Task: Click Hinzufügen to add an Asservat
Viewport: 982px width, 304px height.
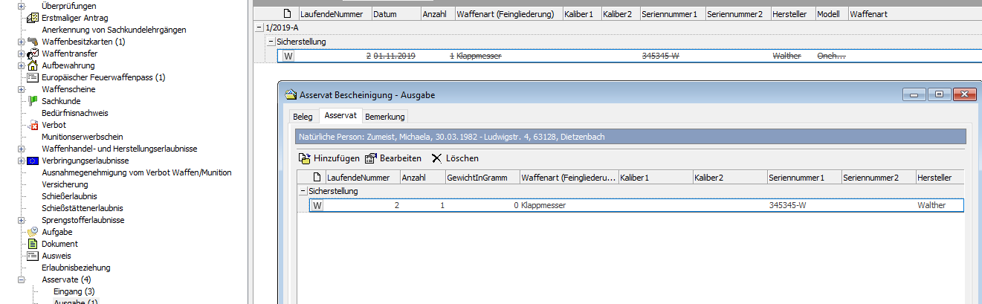Action: pos(329,158)
